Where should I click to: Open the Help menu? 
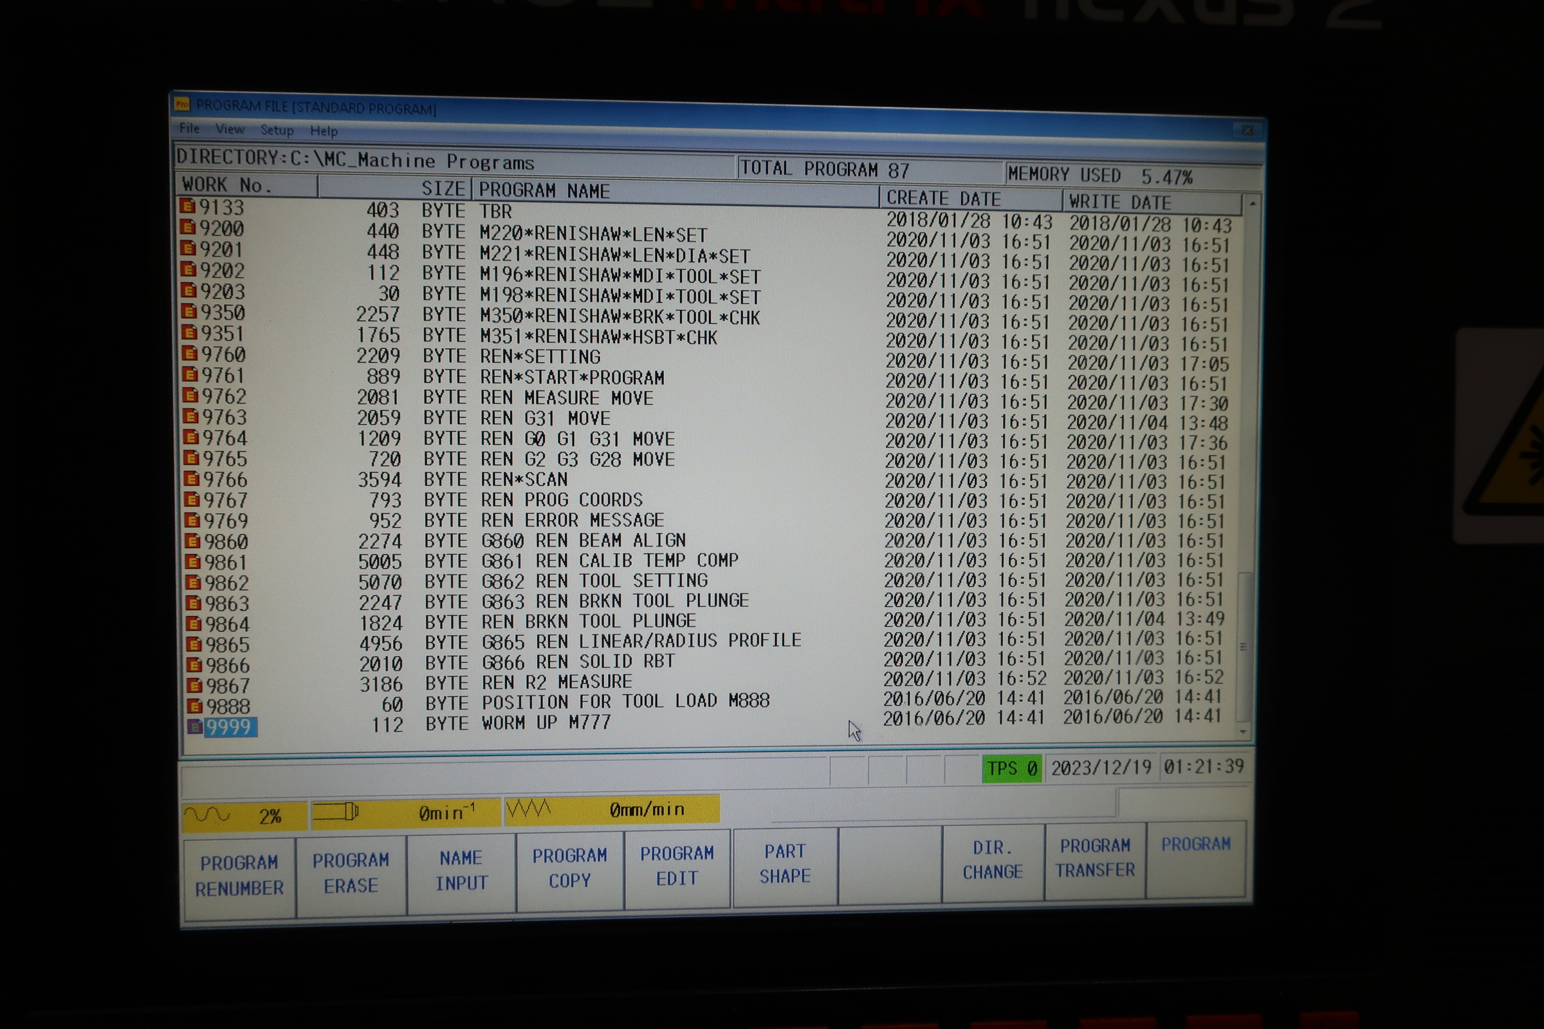coord(324,131)
